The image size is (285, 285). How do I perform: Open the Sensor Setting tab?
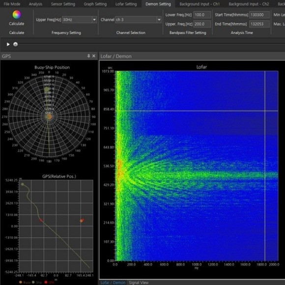coord(63,4)
